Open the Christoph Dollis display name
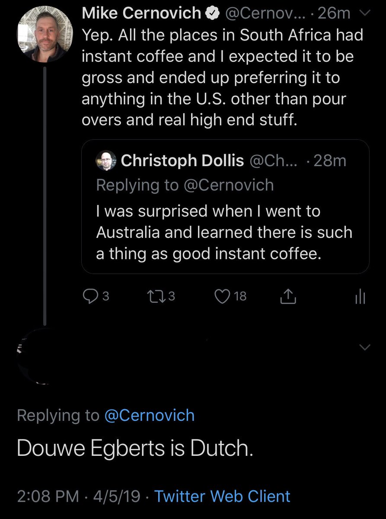 coord(182,161)
